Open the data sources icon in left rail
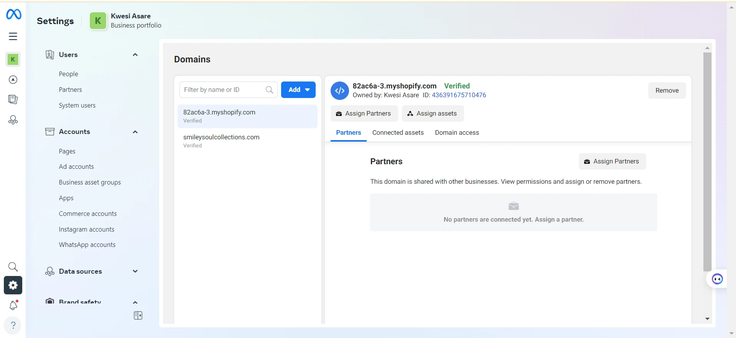 (13, 120)
